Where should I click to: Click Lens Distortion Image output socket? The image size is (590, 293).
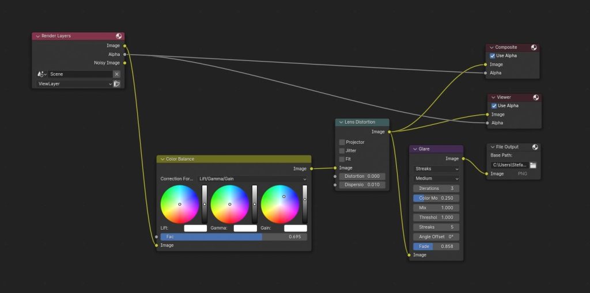[389, 132]
